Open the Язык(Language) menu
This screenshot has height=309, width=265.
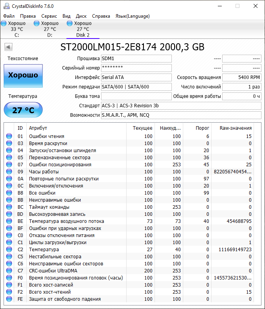click(132, 16)
